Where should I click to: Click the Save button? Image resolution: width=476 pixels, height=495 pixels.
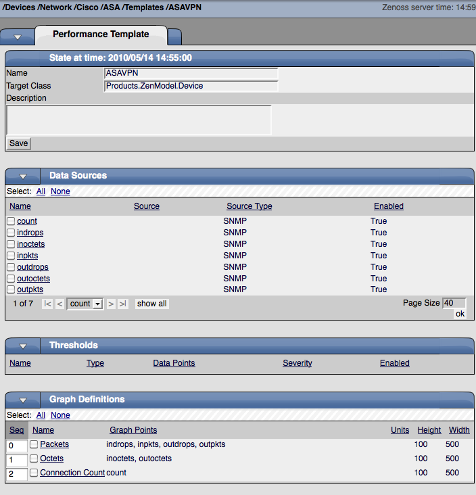pyautogui.click(x=19, y=143)
